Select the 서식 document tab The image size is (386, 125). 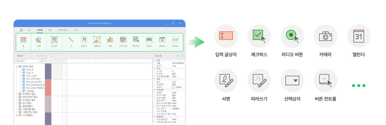pos(52,57)
